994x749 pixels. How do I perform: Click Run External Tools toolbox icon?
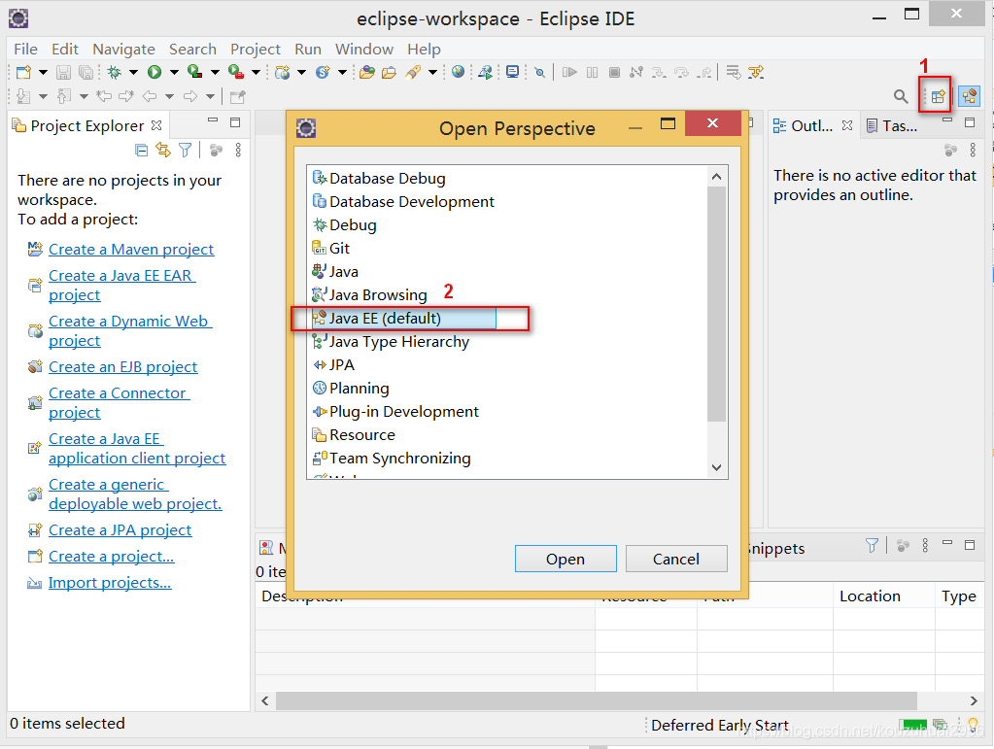(x=236, y=72)
